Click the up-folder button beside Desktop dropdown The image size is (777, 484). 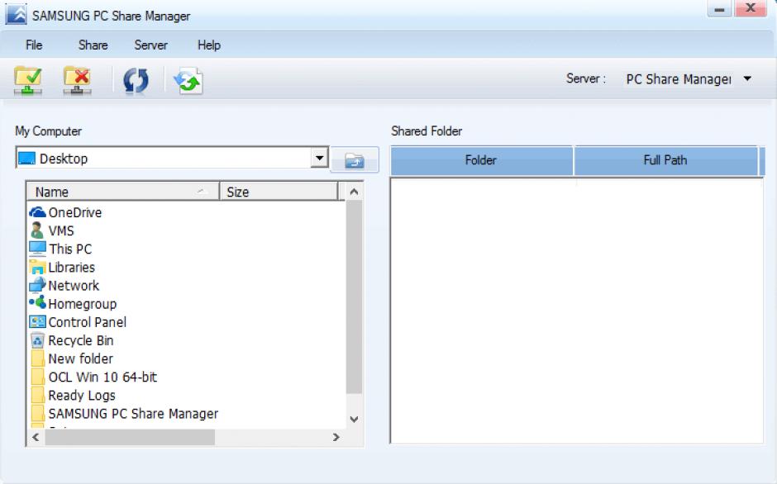point(355,159)
